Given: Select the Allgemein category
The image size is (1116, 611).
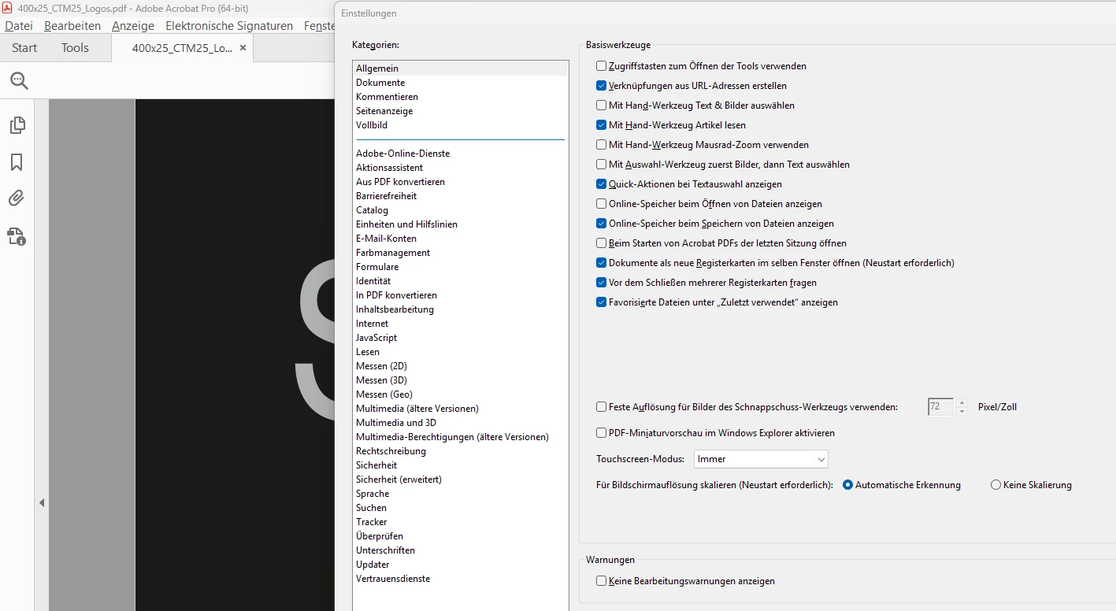Looking at the screenshot, I should tap(461, 69).
